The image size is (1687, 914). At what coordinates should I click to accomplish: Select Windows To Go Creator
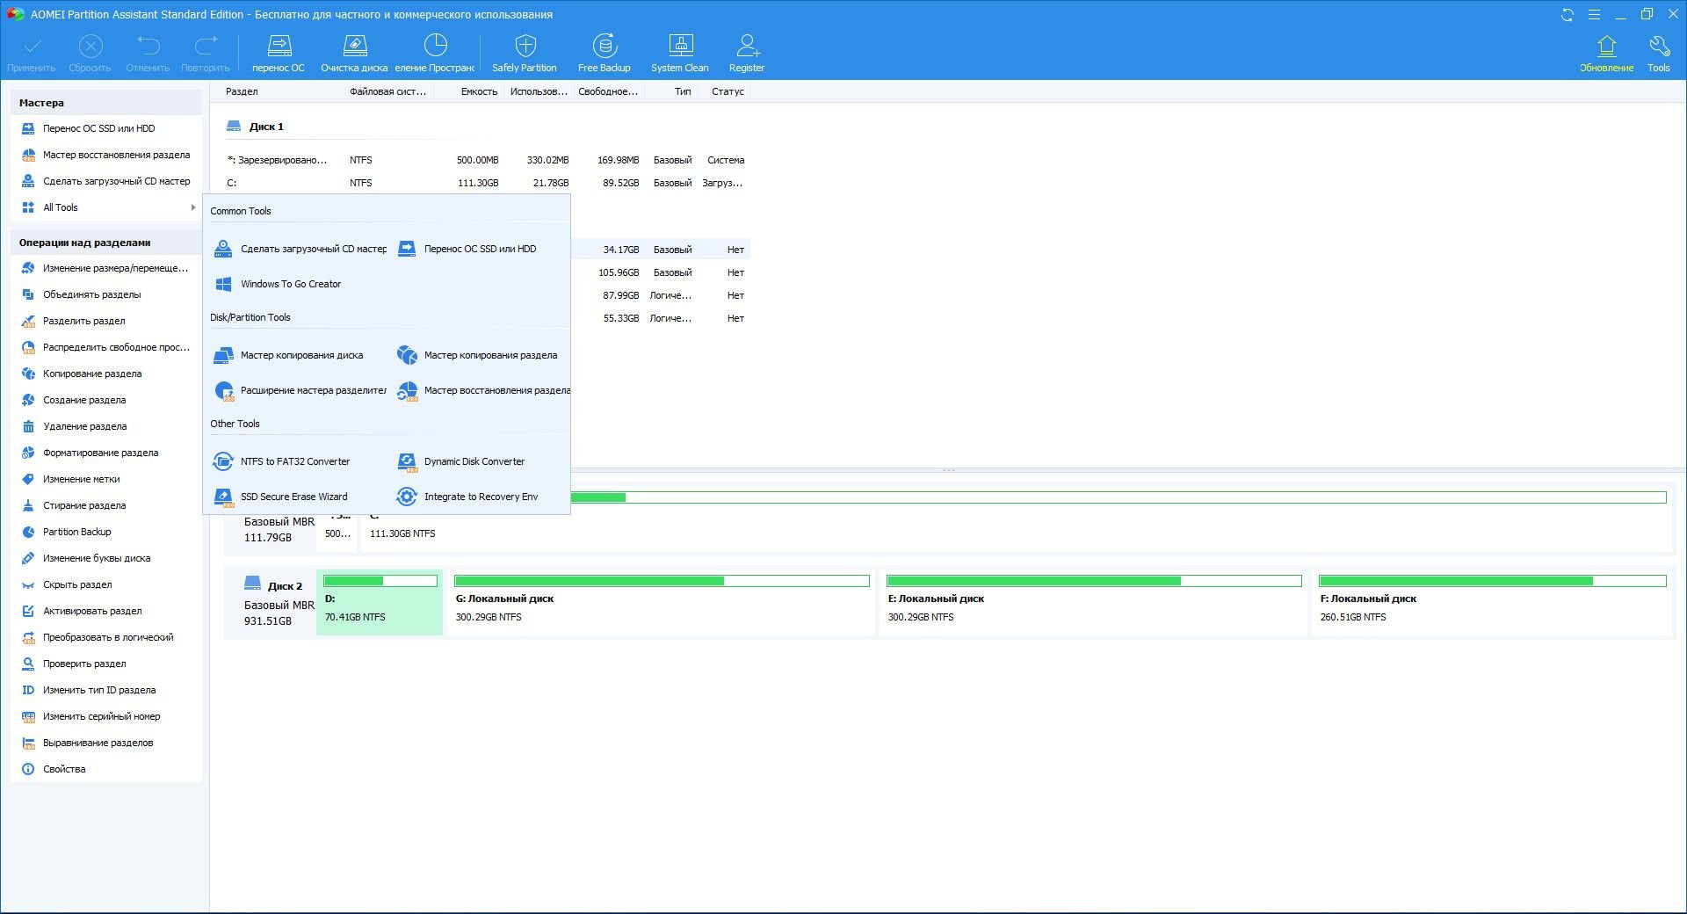point(290,284)
